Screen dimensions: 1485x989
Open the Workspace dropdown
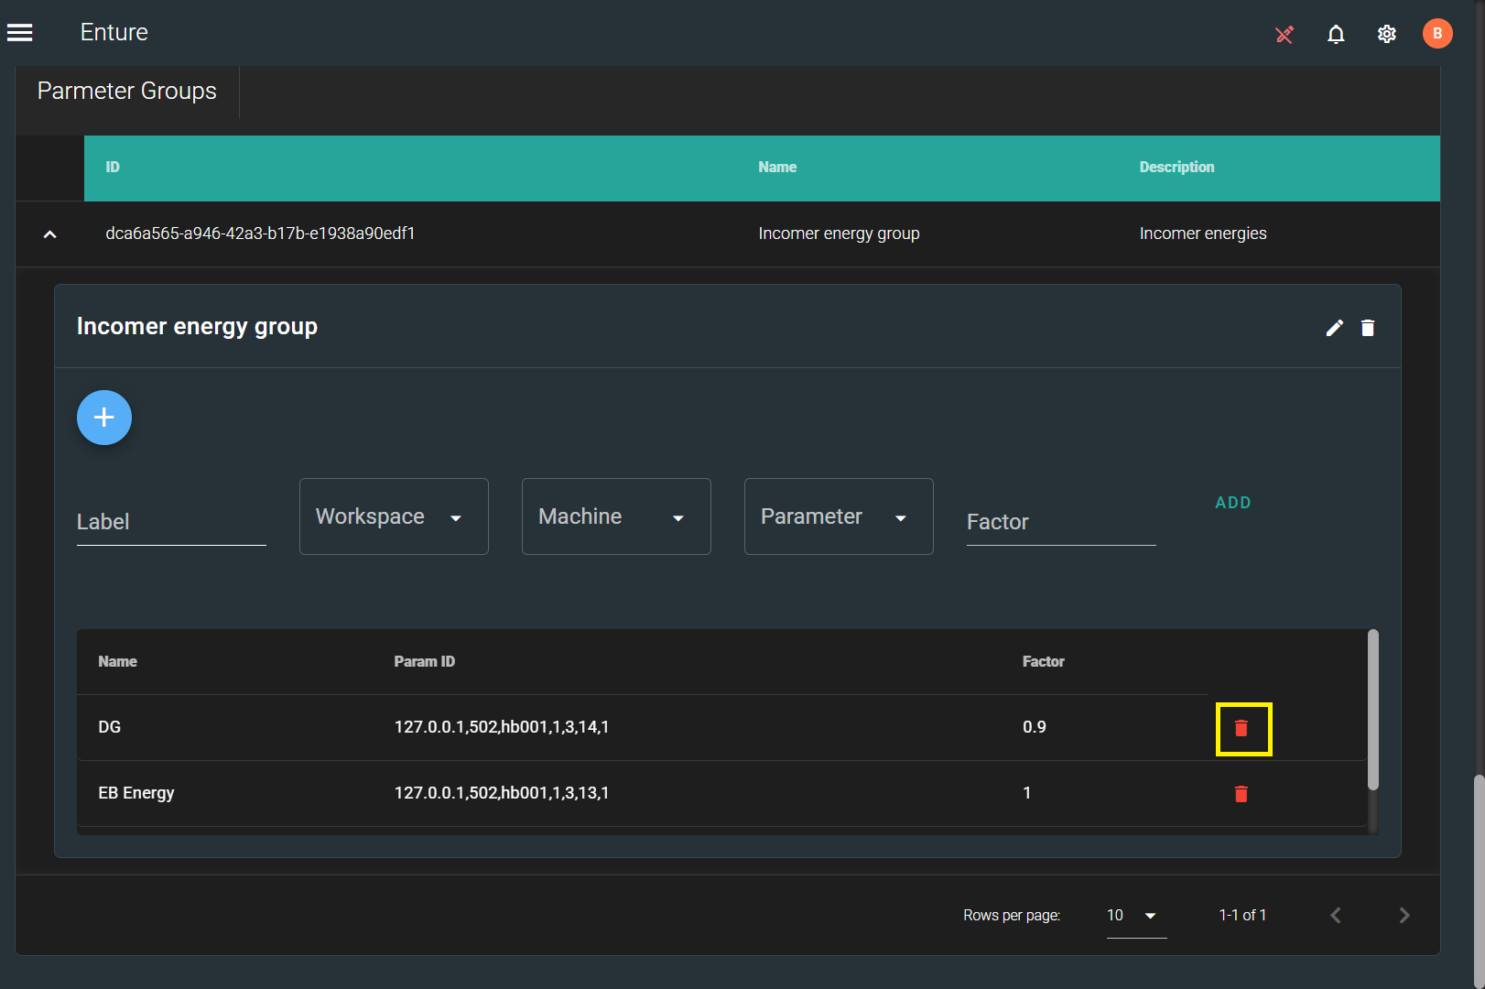[394, 516]
